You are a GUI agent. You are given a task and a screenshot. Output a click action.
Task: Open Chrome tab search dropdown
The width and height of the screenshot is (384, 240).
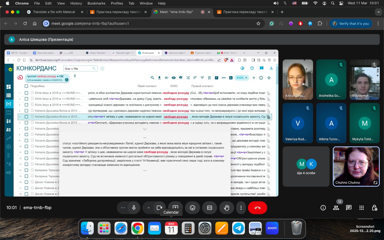pos(378,12)
